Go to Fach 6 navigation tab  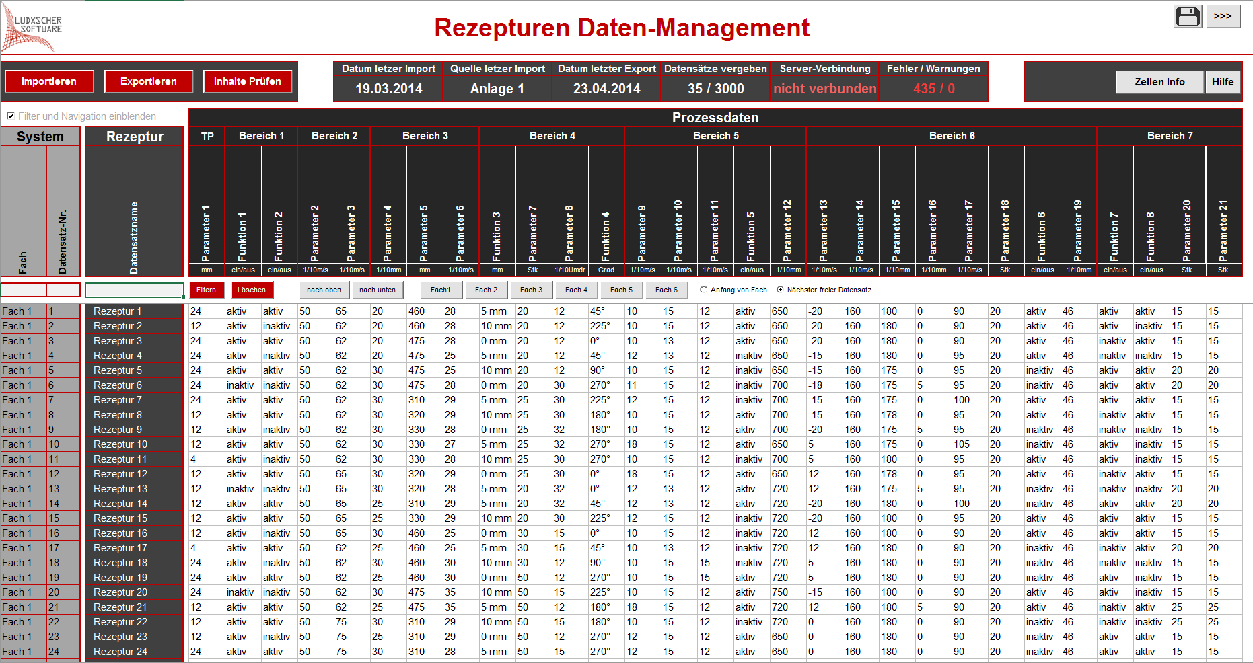(666, 290)
